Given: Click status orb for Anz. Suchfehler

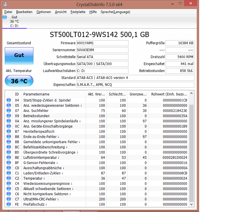Looking at the screenshot, I should click(9, 110).
